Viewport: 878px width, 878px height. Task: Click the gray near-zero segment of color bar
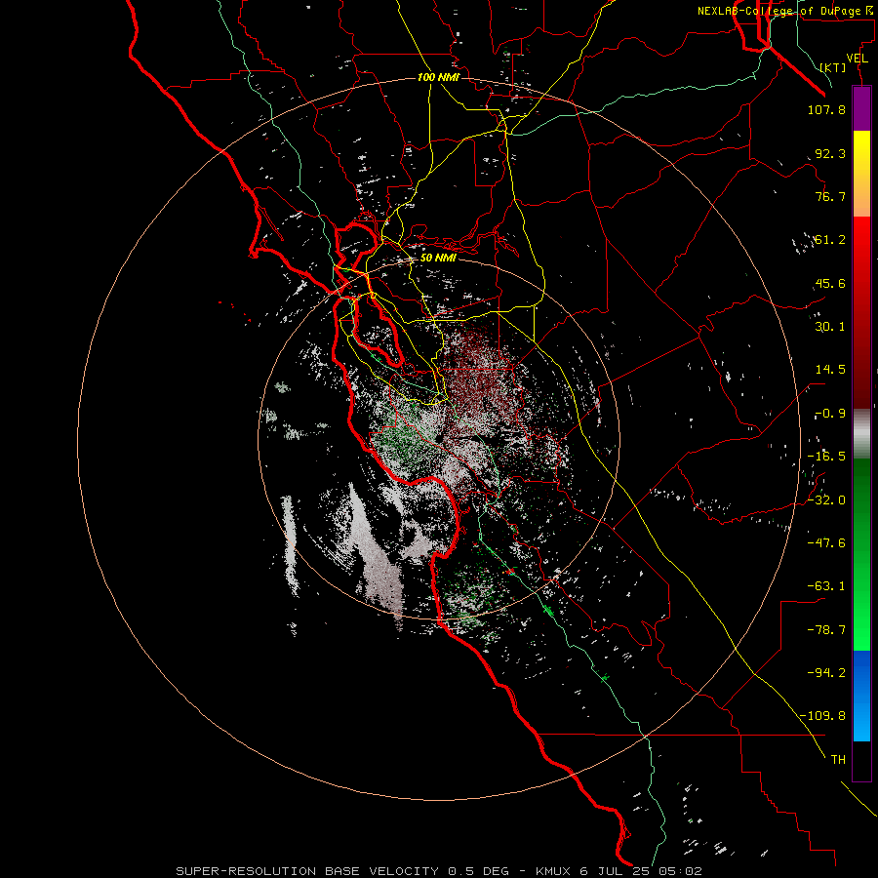click(x=861, y=434)
